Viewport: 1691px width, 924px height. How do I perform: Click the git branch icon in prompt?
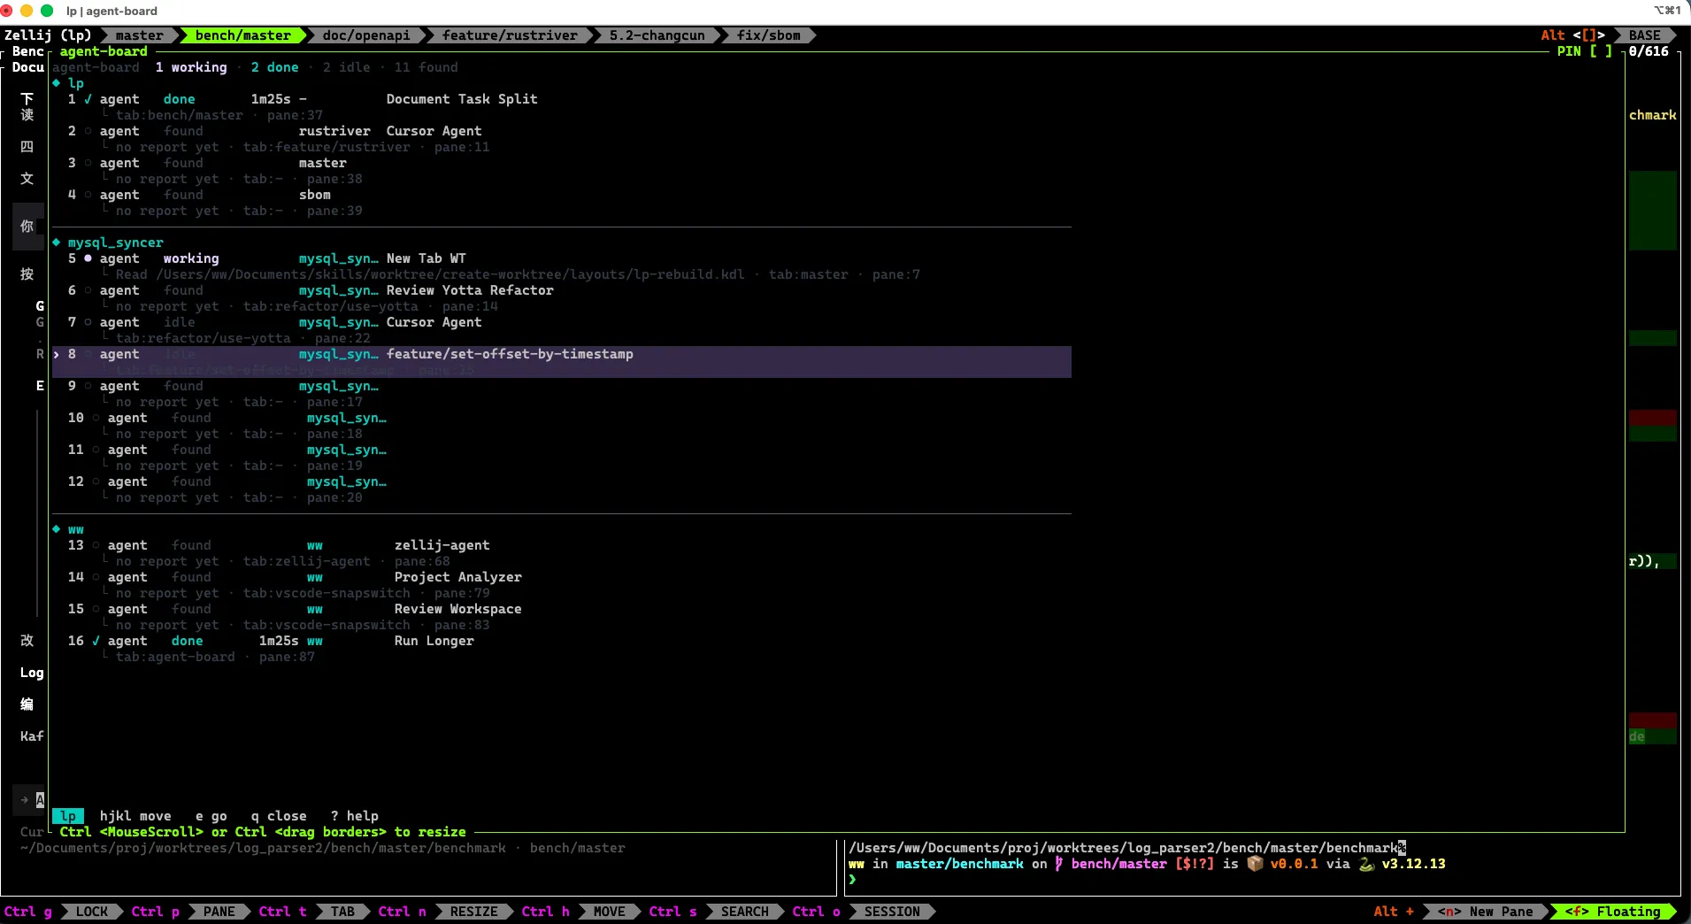point(1058,864)
